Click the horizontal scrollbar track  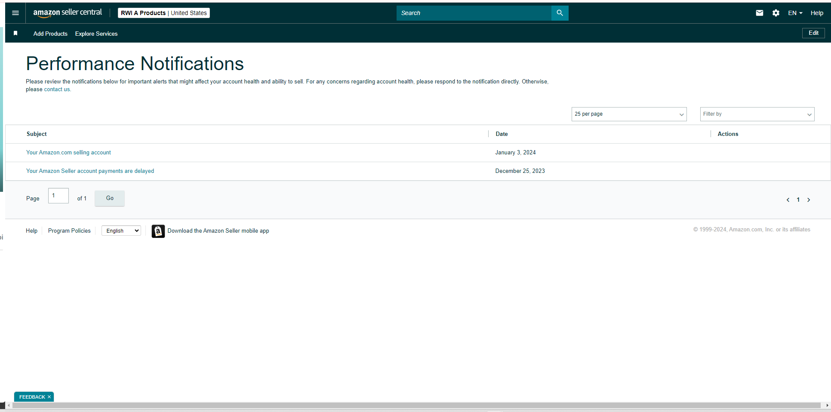[416, 405]
